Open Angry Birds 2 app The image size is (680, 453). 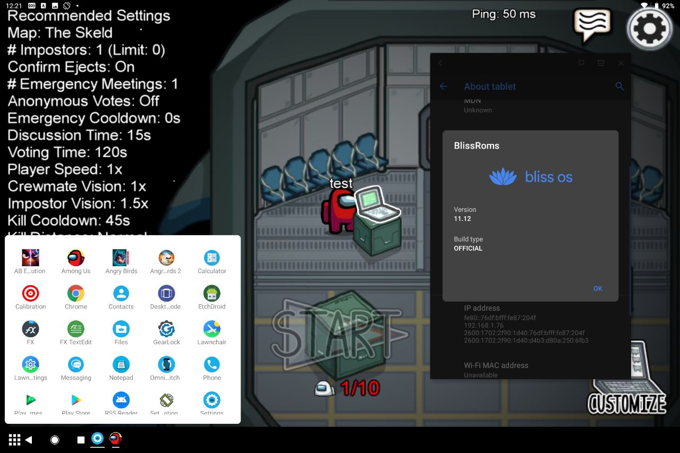pos(166,262)
